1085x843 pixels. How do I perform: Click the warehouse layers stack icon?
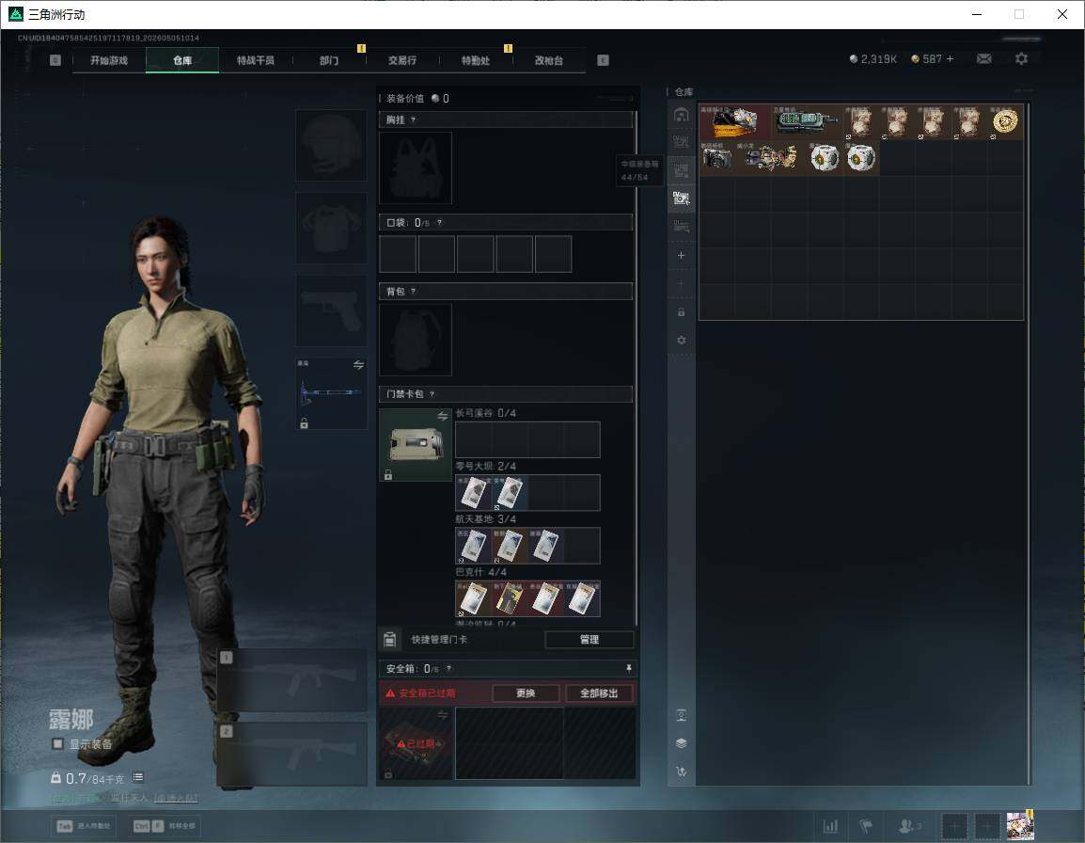[682, 743]
